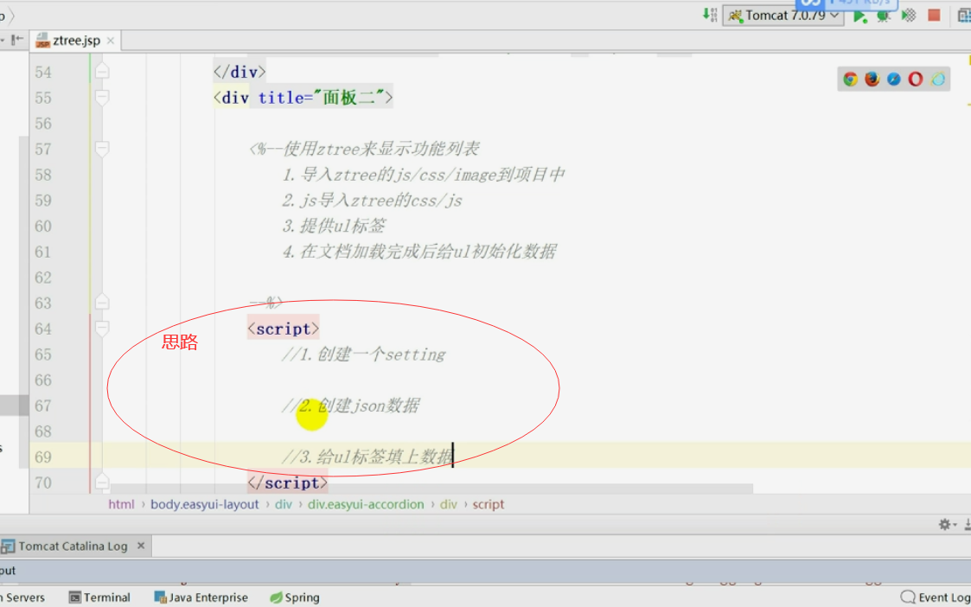Collapse the fold marker on line 63
971x607 pixels.
[102, 303]
